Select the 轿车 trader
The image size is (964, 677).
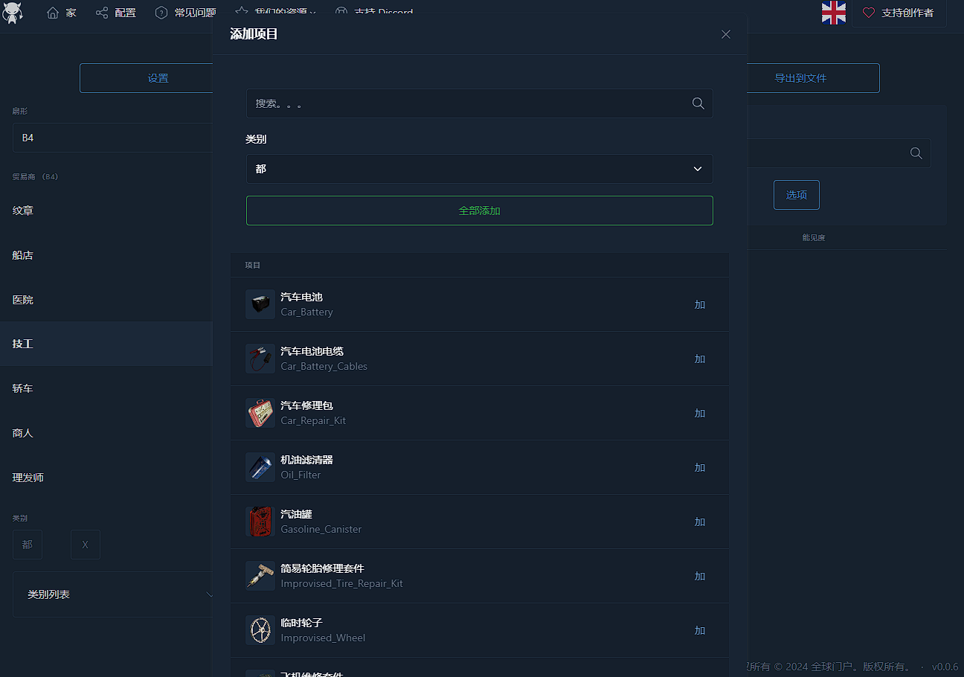coord(106,388)
